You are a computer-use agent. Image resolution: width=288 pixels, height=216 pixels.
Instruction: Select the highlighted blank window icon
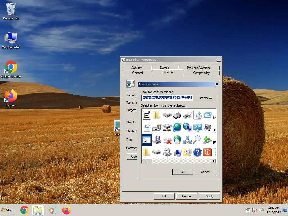147,140
